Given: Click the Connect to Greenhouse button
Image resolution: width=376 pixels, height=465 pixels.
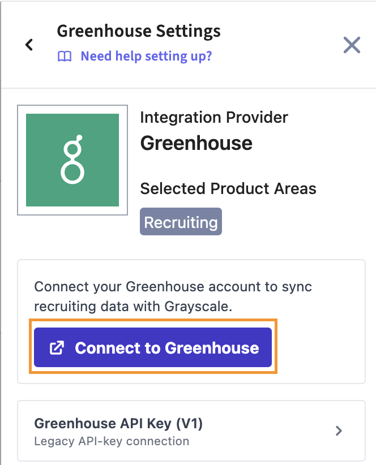Looking at the screenshot, I should pyautogui.click(x=153, y=347).
